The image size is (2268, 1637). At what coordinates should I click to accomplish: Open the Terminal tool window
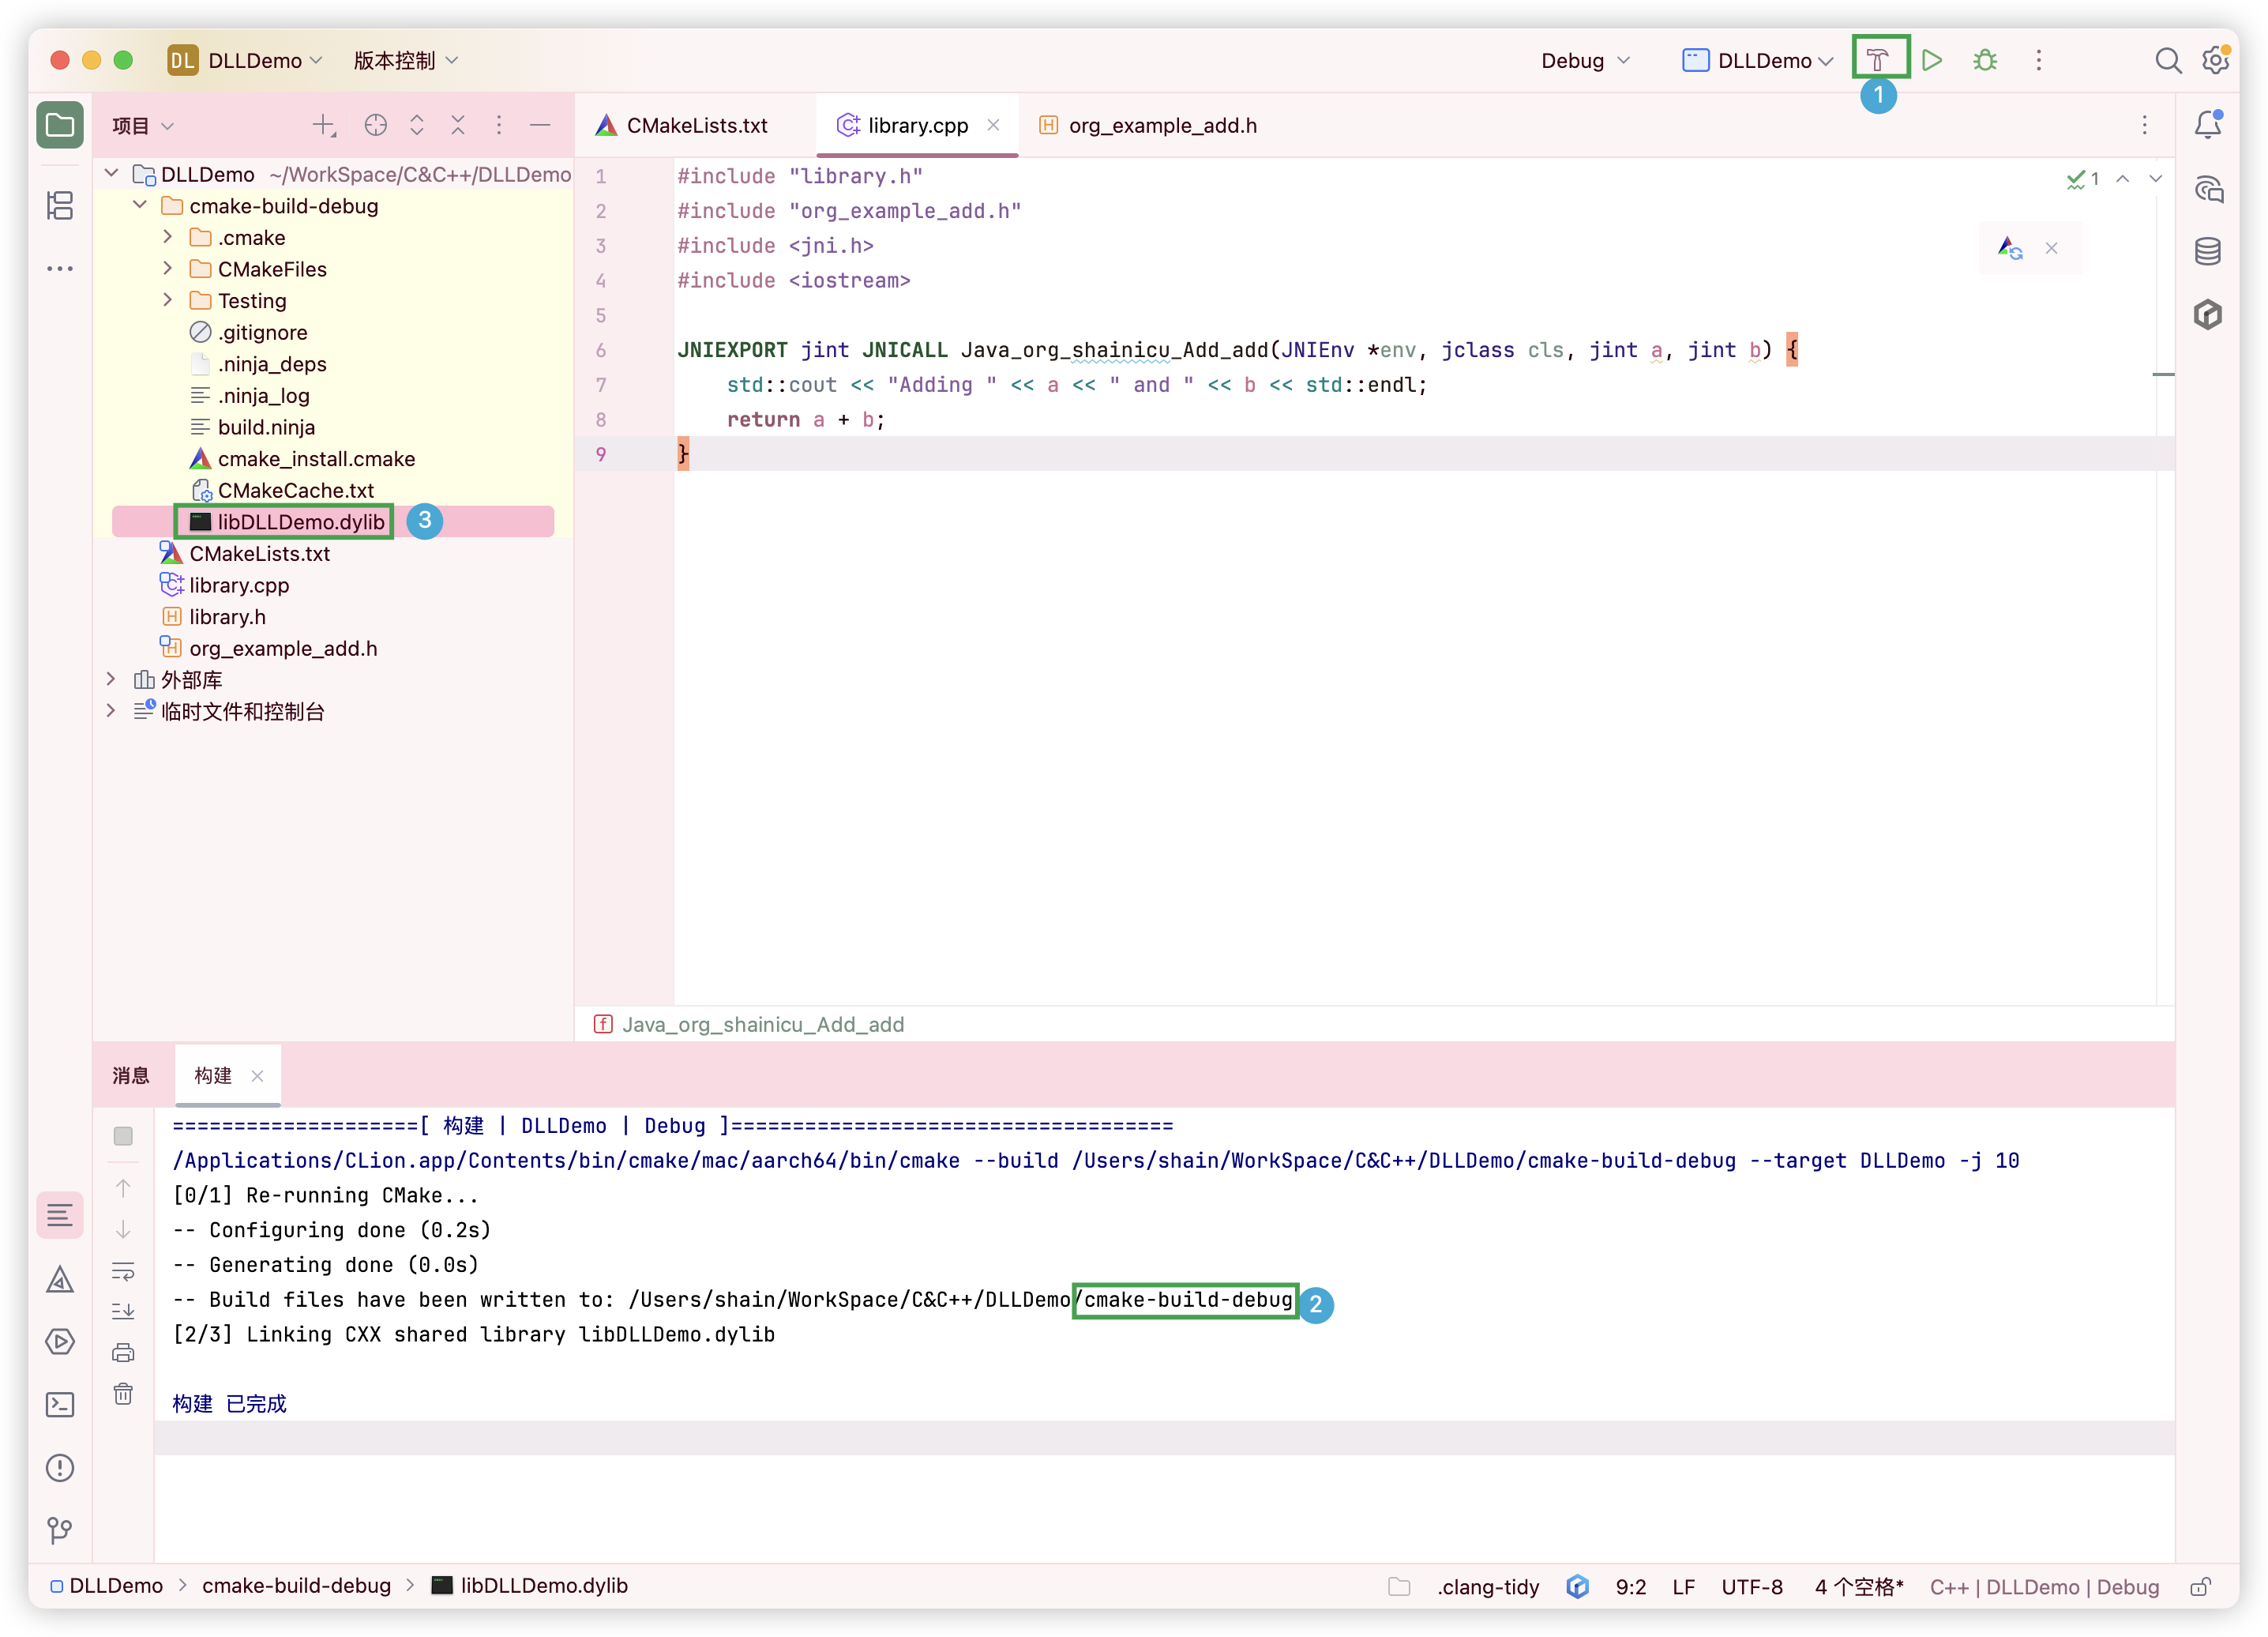[x=60, y=1405]
